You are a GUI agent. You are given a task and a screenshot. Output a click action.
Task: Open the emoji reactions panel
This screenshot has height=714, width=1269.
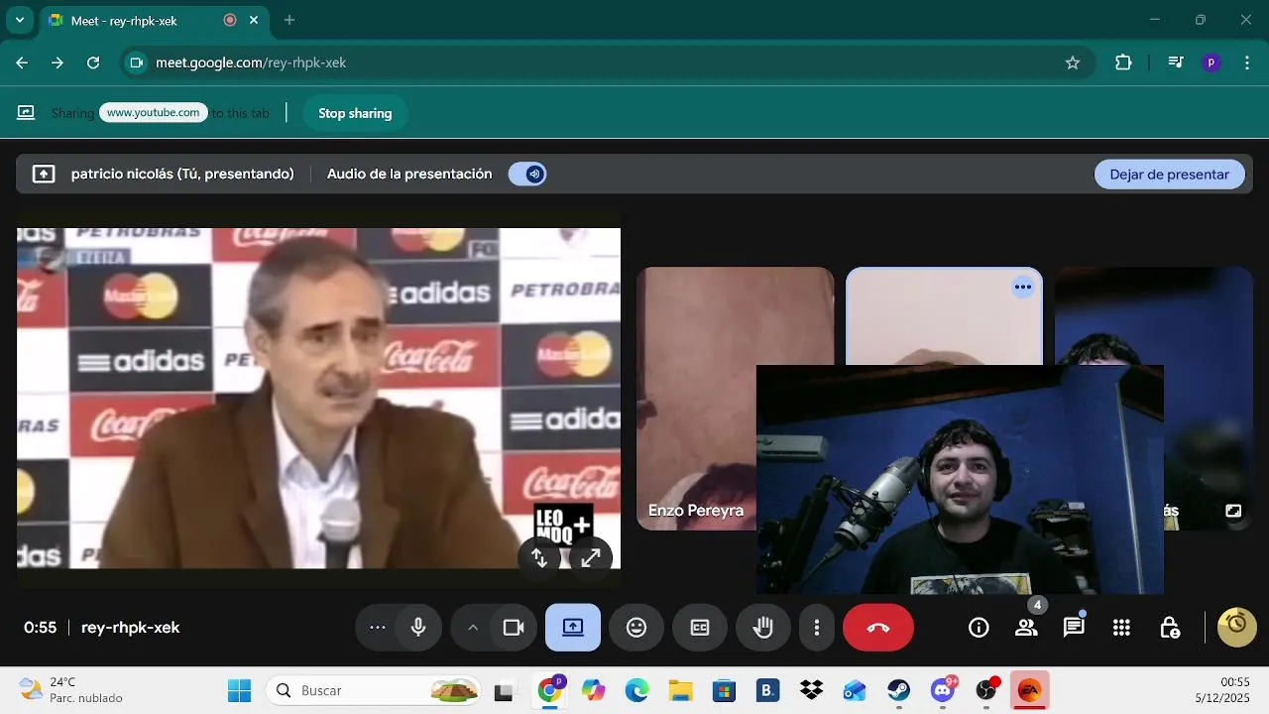tap(636, 628)
